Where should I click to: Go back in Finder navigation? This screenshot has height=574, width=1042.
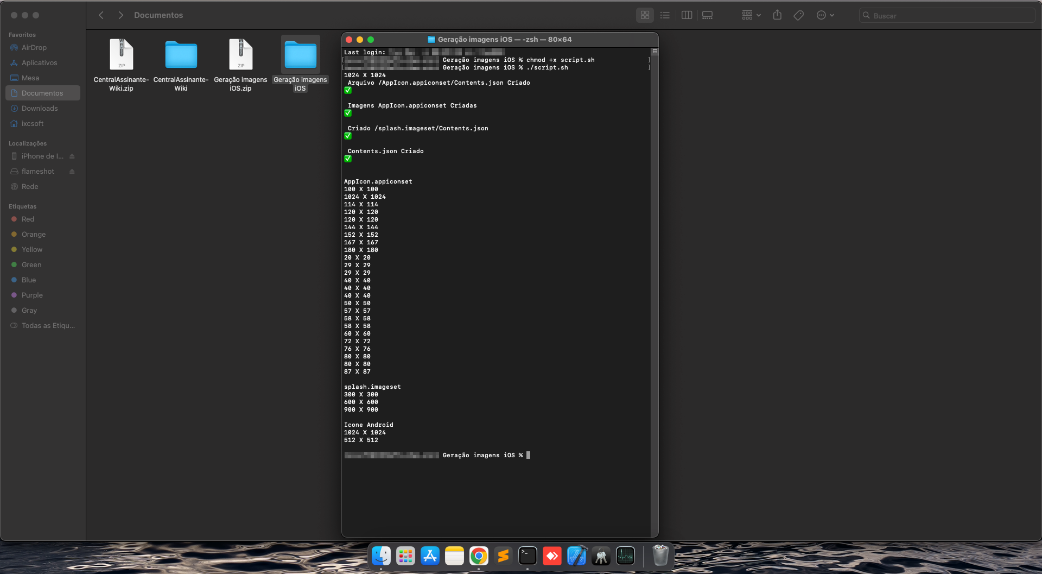coord(101,15)
